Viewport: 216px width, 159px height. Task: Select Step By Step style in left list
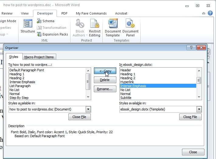coord(19,98)
